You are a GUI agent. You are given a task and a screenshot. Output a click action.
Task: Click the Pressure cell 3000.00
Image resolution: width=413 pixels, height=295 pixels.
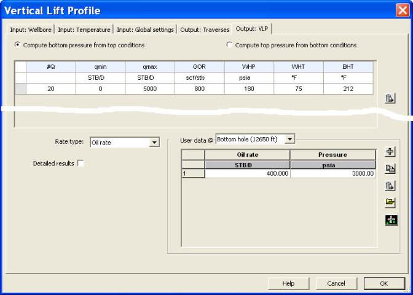pos(333,173)
